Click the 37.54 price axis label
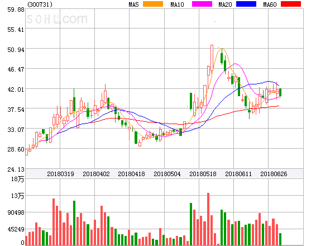Screen dimensions: 335x246 coord(16,110)
